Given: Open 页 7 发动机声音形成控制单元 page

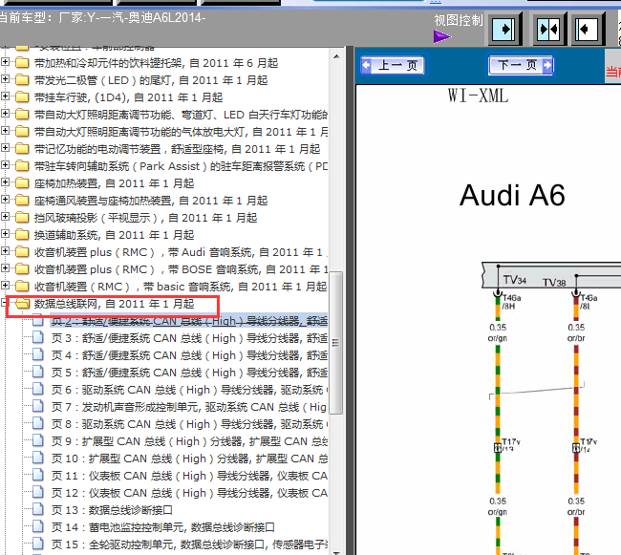Looking at the screenshot, I should pyautogui.click(x=189, y=407).
